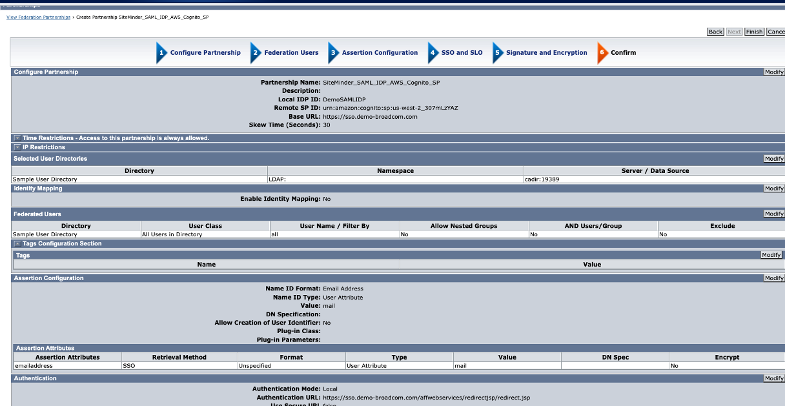Cancel the partnership creation wizard

[776, 32]
